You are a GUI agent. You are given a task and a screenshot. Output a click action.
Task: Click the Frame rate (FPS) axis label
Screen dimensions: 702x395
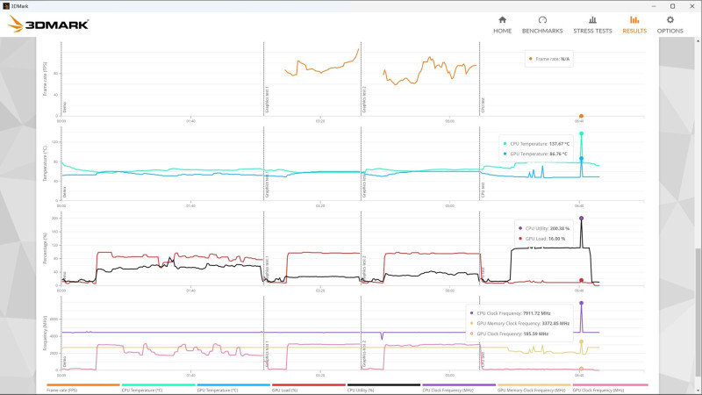(x=45, y=79)
